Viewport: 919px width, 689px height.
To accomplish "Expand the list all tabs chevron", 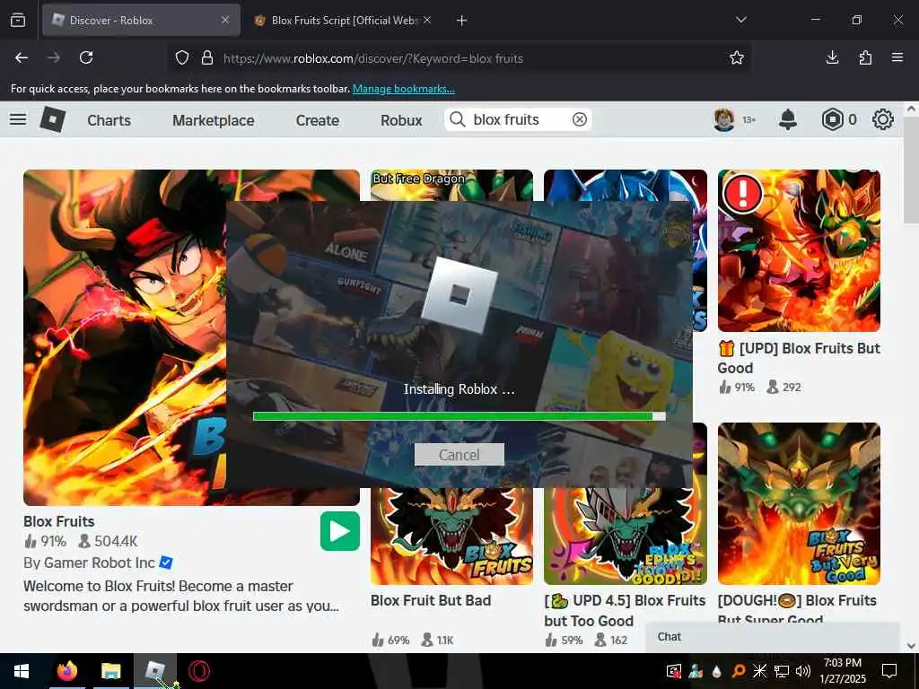I will click(740, 20).
